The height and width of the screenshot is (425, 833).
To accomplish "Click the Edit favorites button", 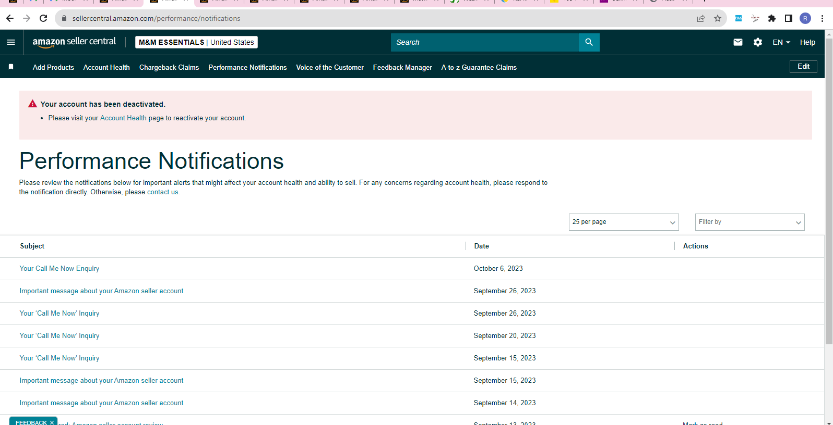I will (803, 66).
